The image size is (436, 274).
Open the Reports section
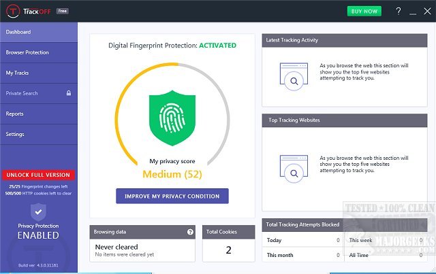pos(39,114)
